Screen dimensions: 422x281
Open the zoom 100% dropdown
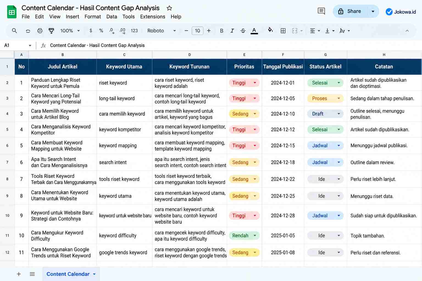click(x=70, y=31)
